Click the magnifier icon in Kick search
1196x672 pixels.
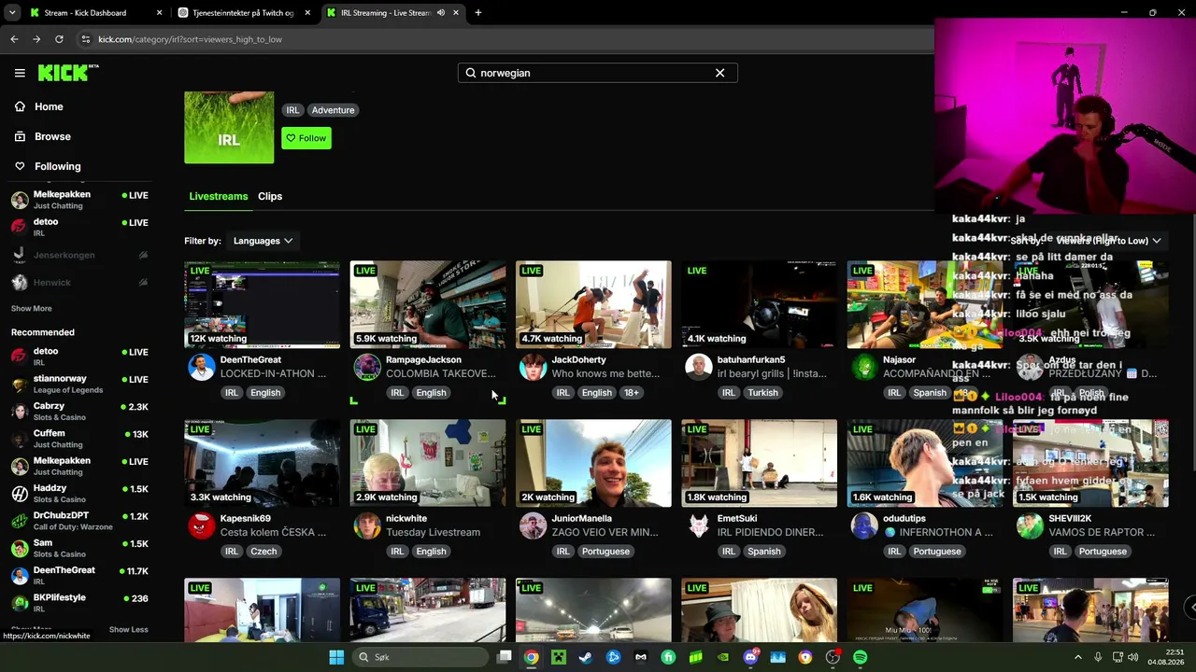[x=471, y=73]
